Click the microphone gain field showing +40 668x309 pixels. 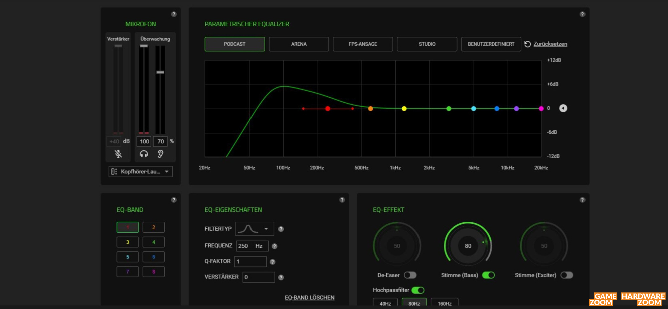[114, 141]
